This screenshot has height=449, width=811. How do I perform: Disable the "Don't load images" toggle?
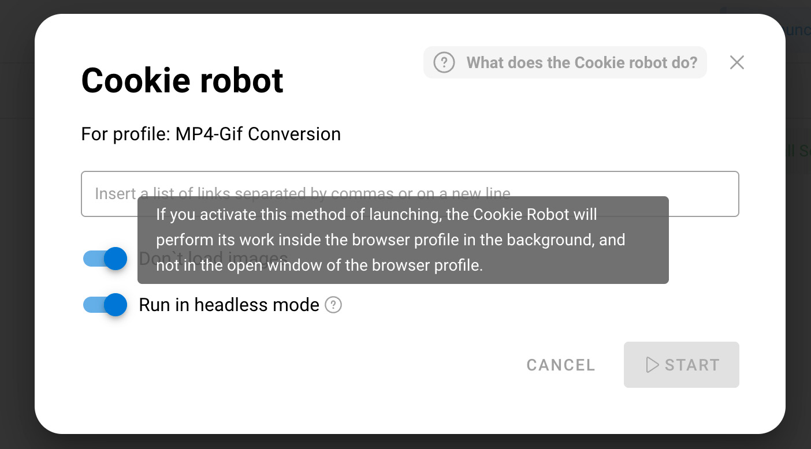click(106, 259)
